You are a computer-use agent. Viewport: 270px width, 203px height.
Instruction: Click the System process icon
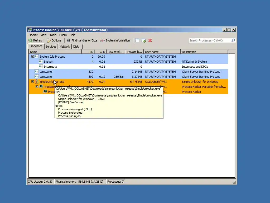(41, 61)
